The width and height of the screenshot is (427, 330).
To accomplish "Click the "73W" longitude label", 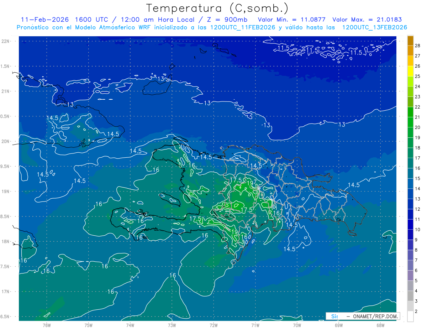I will [x=172, y=325].
